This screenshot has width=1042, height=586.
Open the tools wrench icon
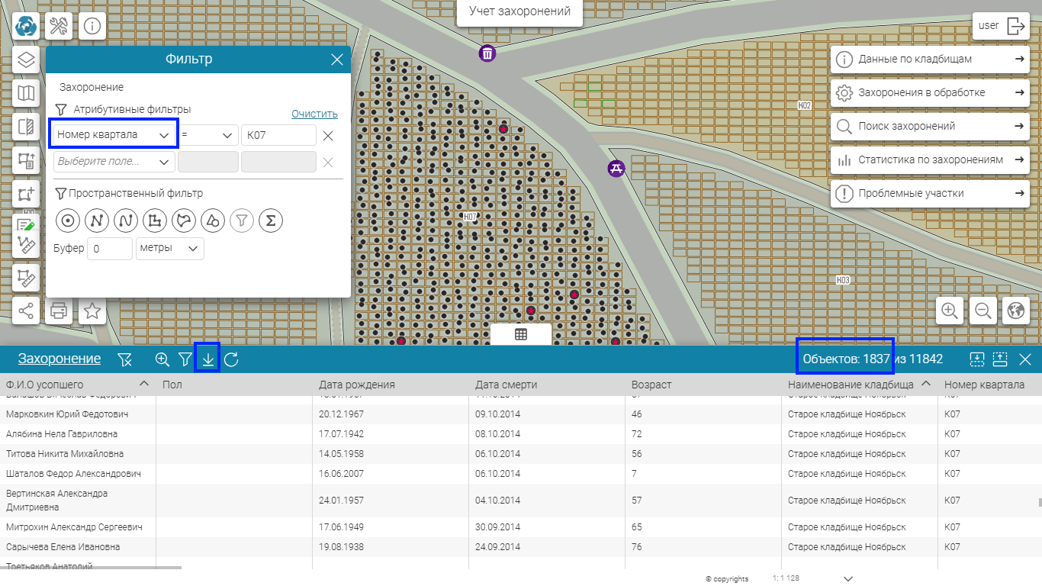[x=59, y=27]
